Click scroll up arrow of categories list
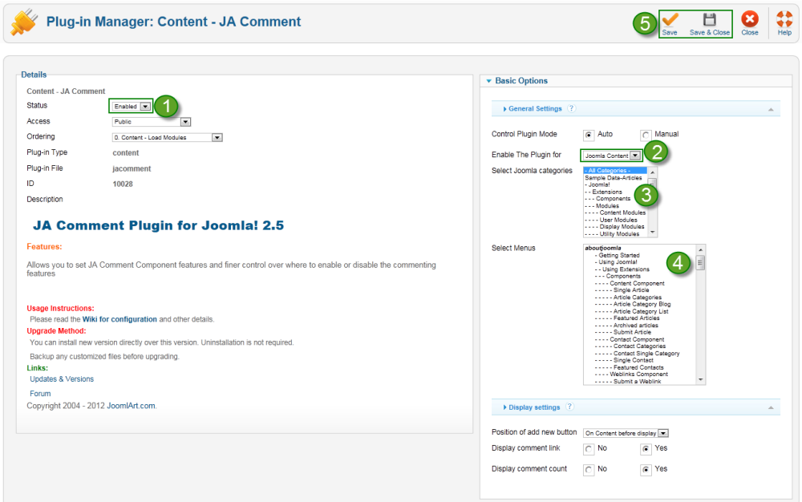Viewport: 802px width, 502px height. tap(652, 172)
